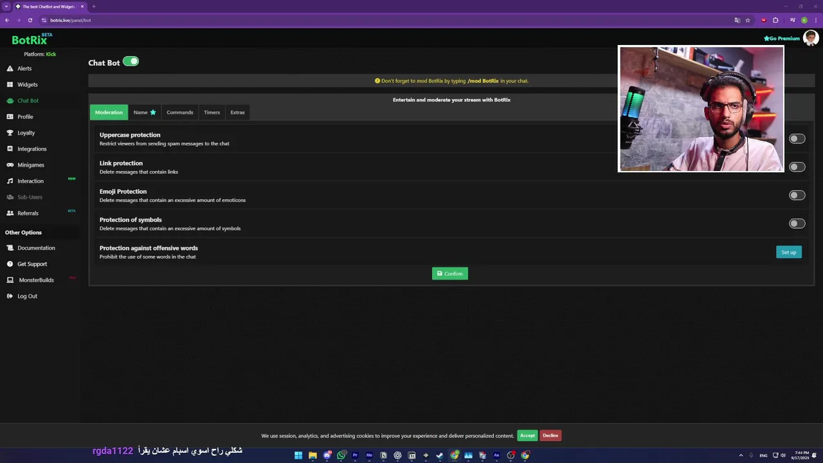
Task: Enable Protection of symbols toggle
Action: 797,224
